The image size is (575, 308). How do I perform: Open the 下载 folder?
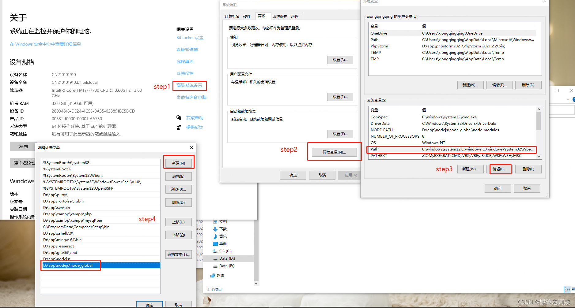(x=223, y=229)
